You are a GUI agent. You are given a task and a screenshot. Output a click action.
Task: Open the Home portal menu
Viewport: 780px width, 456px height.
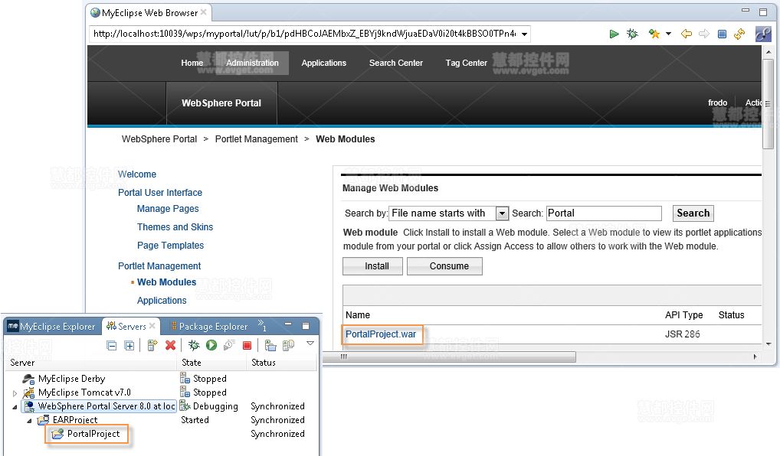click(x=192, y=63)
